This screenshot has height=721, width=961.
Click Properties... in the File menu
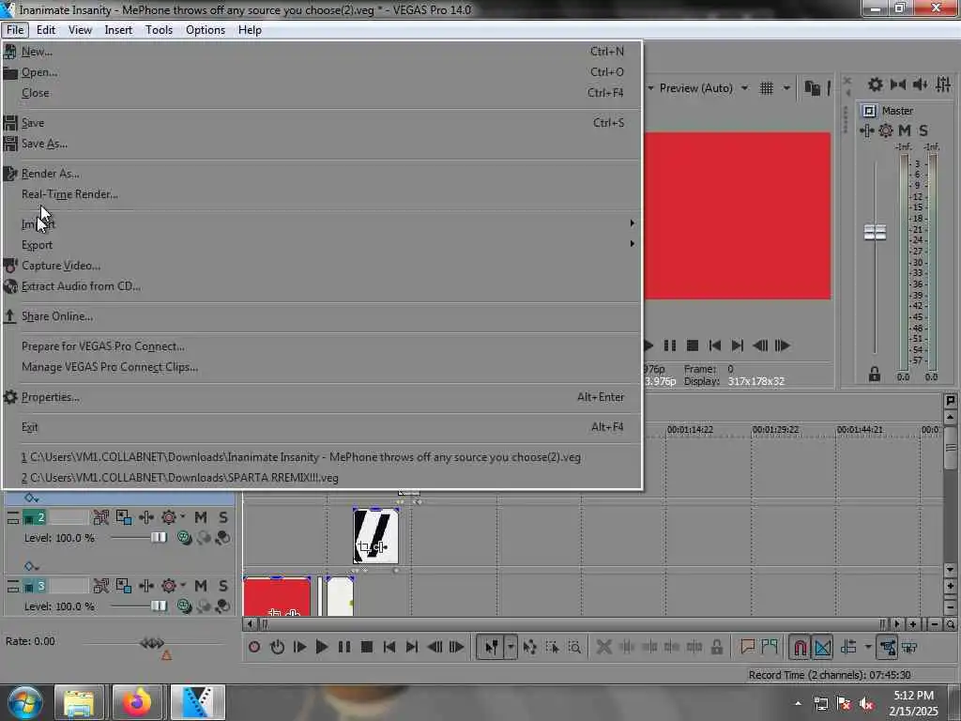coord(323,397)
